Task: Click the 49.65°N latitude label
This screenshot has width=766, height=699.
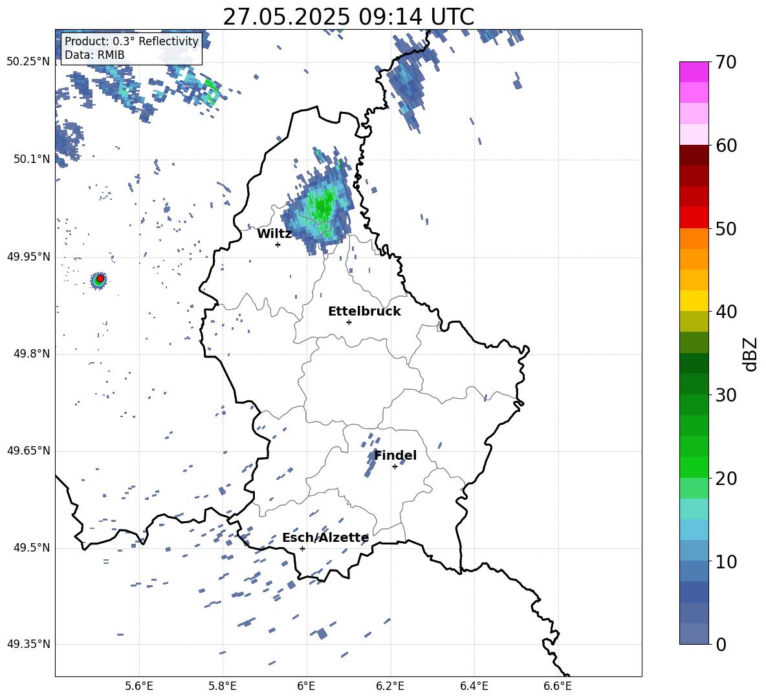Action: point(28,451)
